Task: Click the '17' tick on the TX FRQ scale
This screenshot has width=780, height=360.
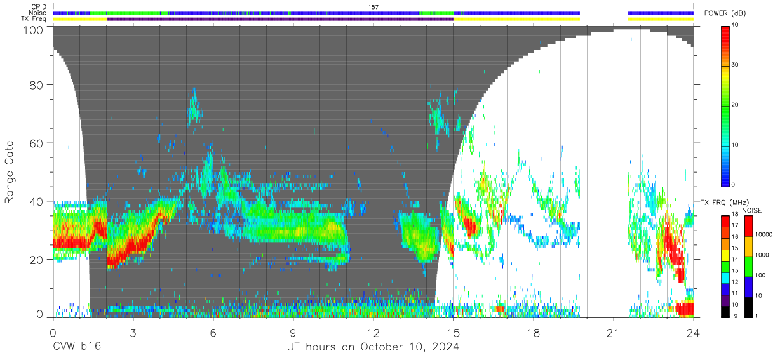Action: (x=736, y=227)
